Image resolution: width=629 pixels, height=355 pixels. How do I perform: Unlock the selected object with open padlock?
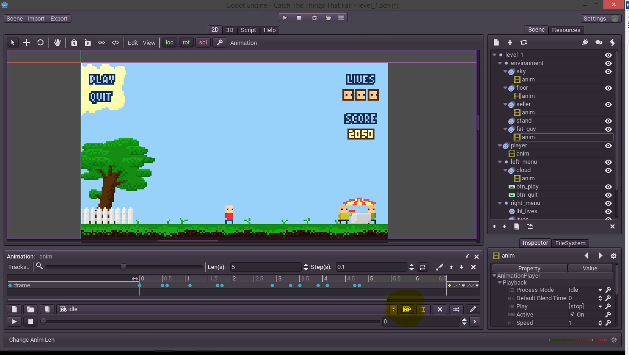[87, 43]
